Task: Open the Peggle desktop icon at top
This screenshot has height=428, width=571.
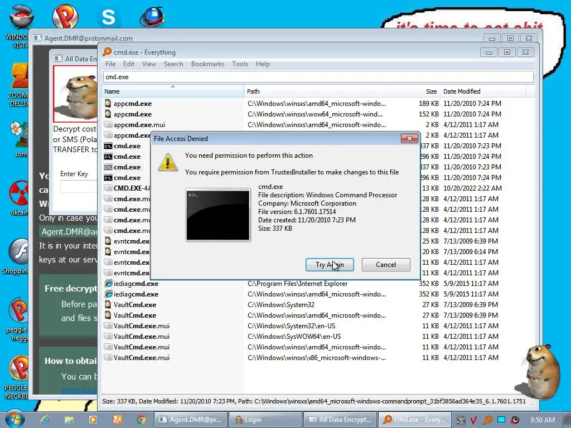Action: (x=65, y=15)
